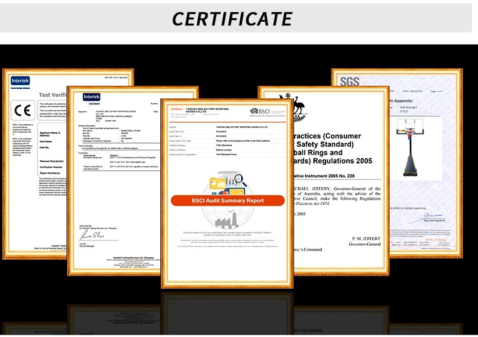The image size is (478, 337).
Task: Click the CE mark on the left certificate
Action: click(x=23, y=110)
